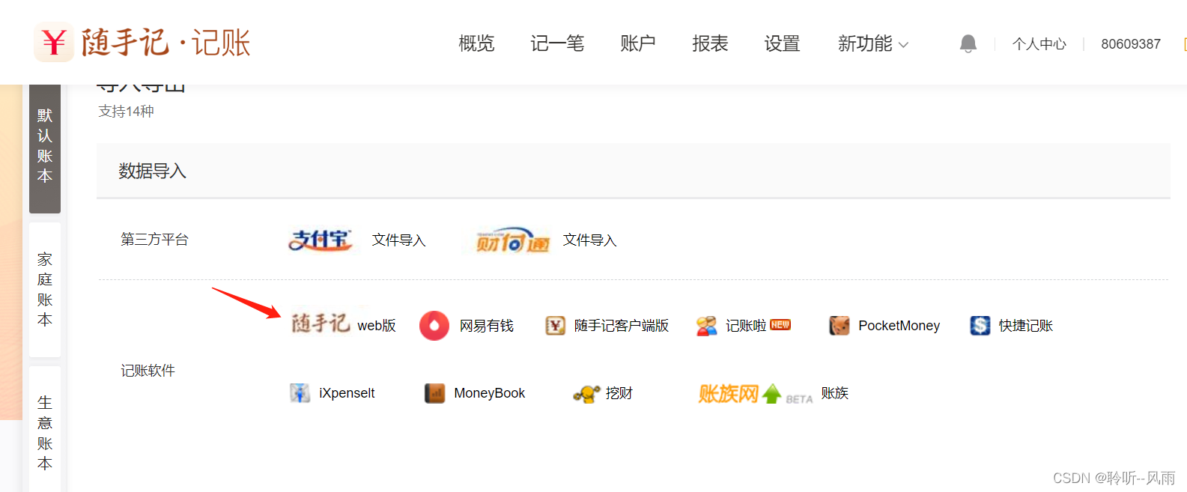Click the PocketMoney icon
1187x492 pixels.
click(840, 326)
